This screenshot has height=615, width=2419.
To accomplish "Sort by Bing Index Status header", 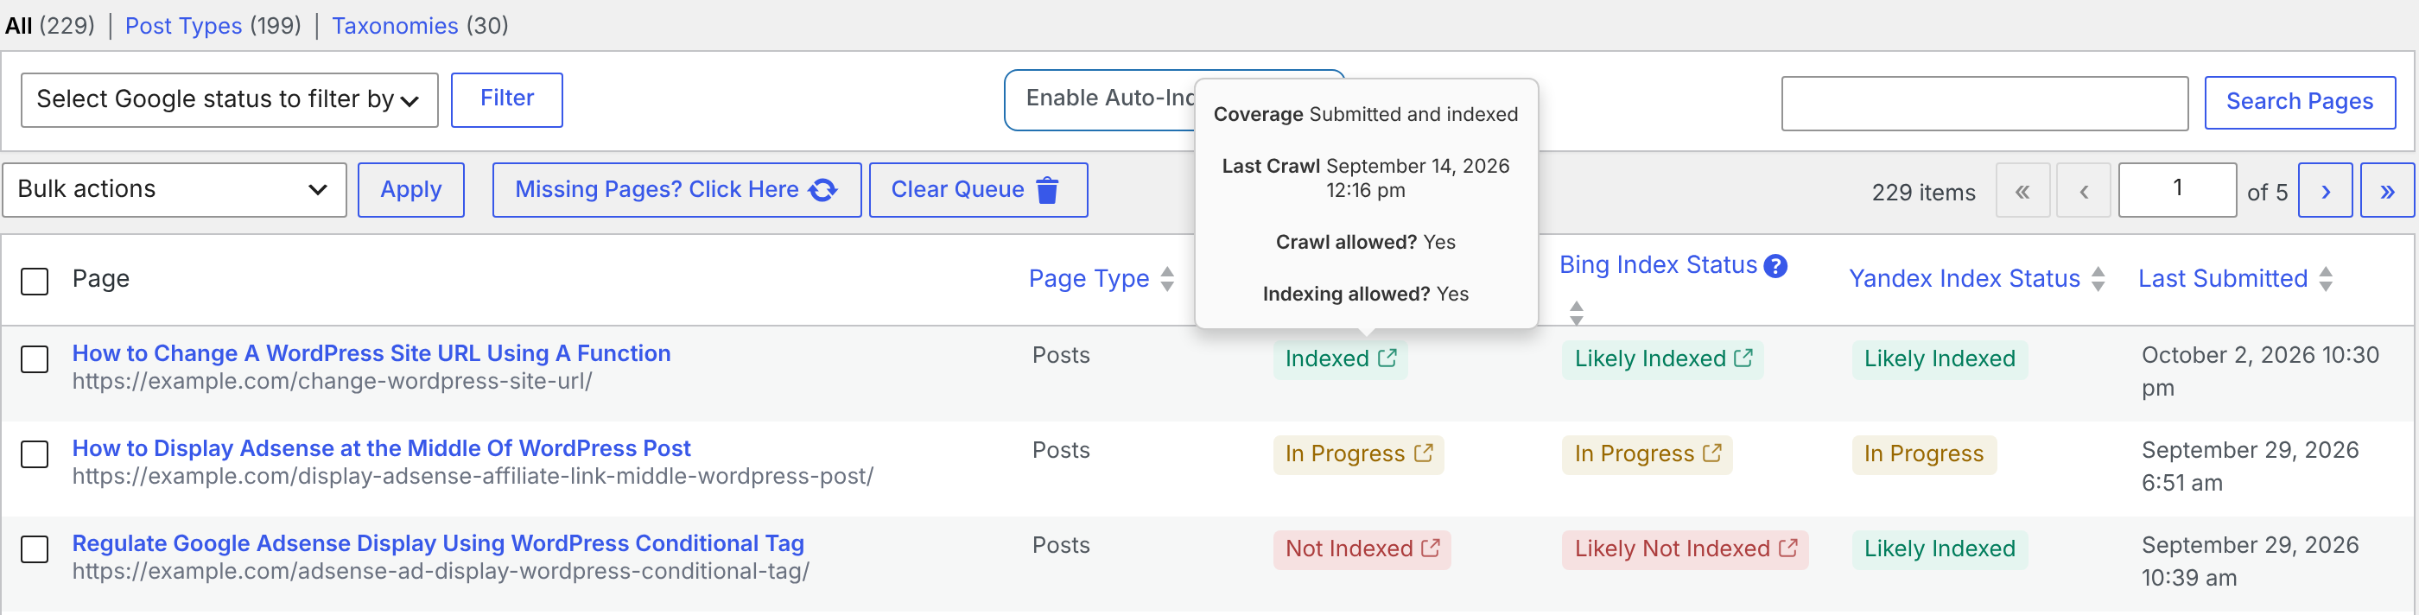I will [x=1657, y=265].
